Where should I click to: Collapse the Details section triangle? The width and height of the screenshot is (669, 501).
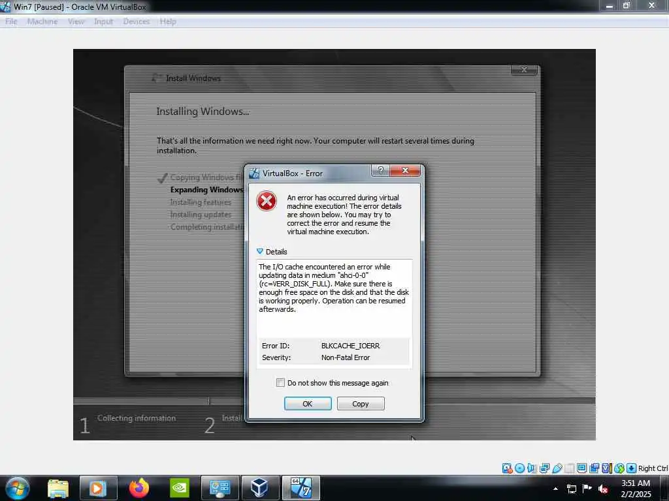(x=260, y=251)
